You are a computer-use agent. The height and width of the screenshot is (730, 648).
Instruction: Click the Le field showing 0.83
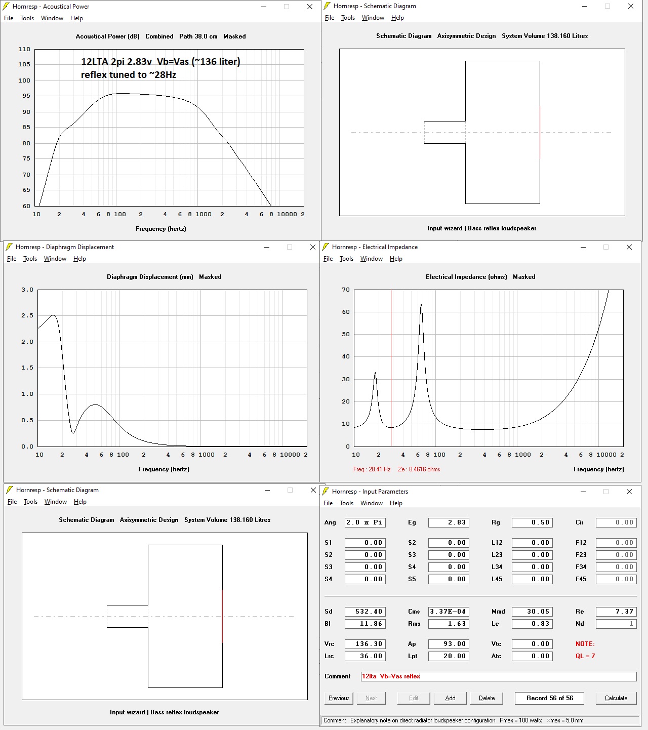point(532,624)
